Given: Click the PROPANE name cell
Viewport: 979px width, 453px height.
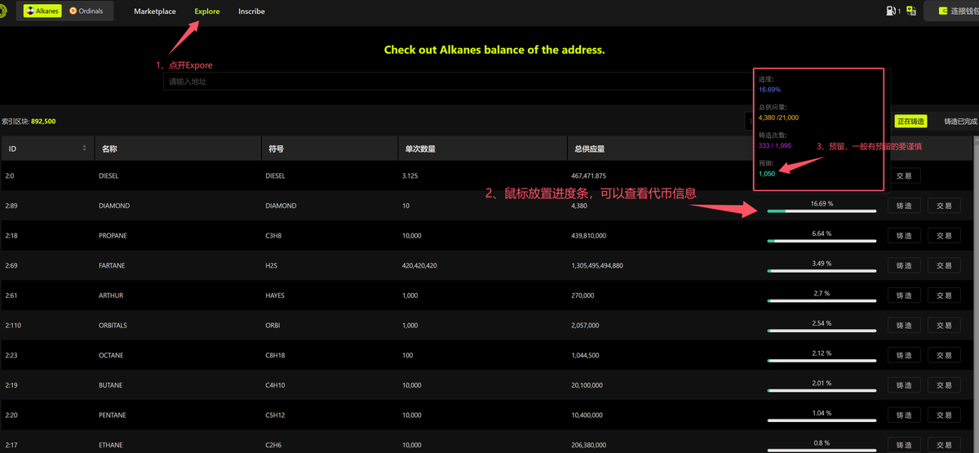Looking at the screenshot, I should pyautogui.click(x=113, y=236).
